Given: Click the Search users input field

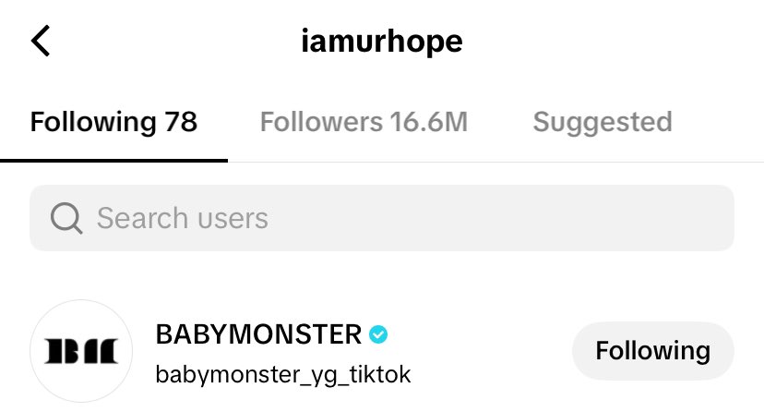Looking at the screenshot, I should coord(382,218).
